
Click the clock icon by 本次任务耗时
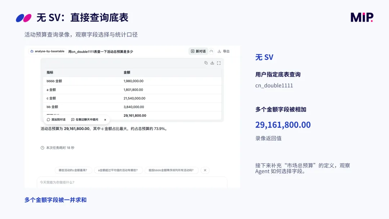[43, 148]
